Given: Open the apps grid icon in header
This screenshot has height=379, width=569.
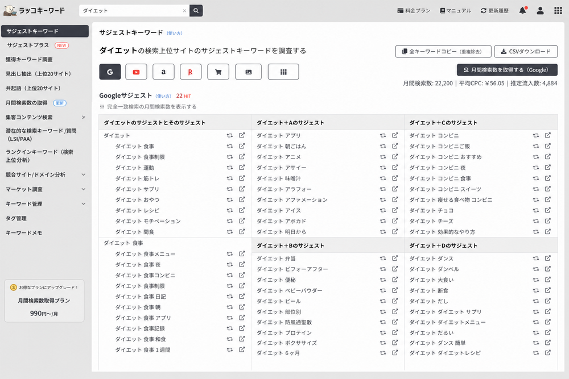Looking at the screenshot, I should pos(558,10).
